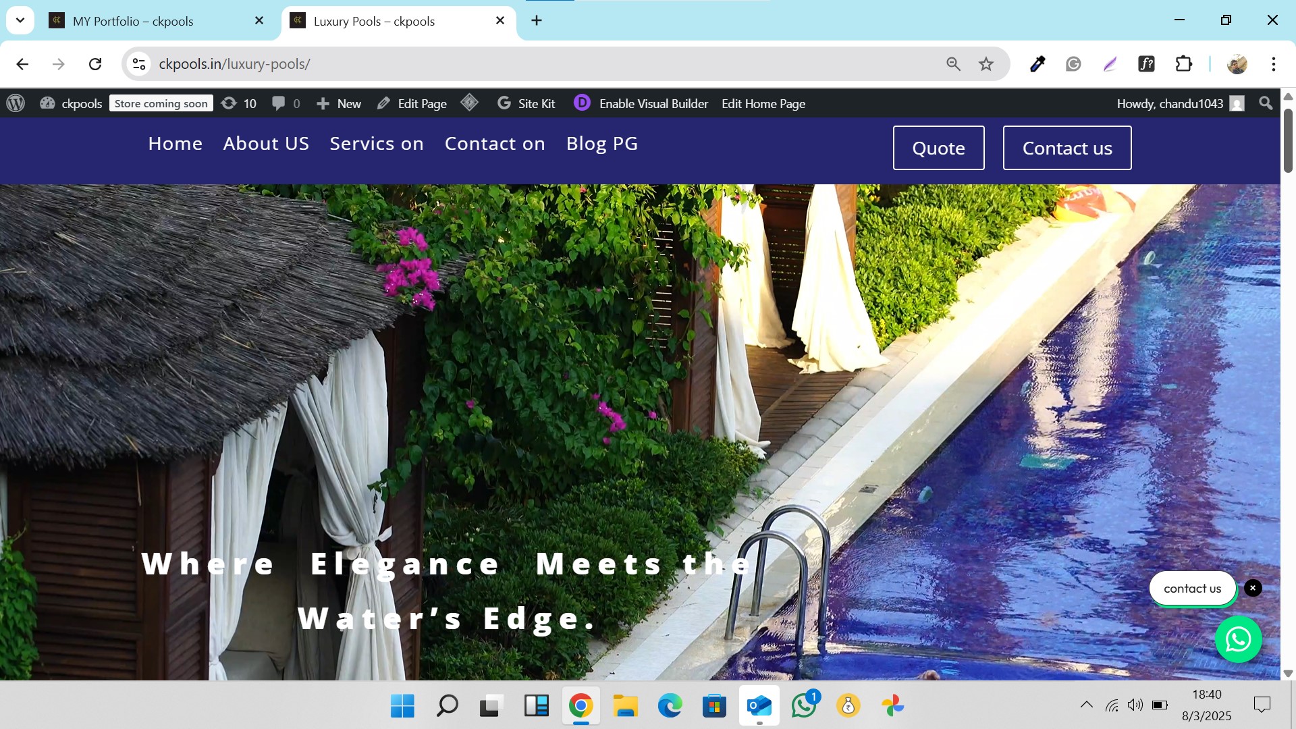Click the WordPress logo icon in admin bar

click(16, 103)
